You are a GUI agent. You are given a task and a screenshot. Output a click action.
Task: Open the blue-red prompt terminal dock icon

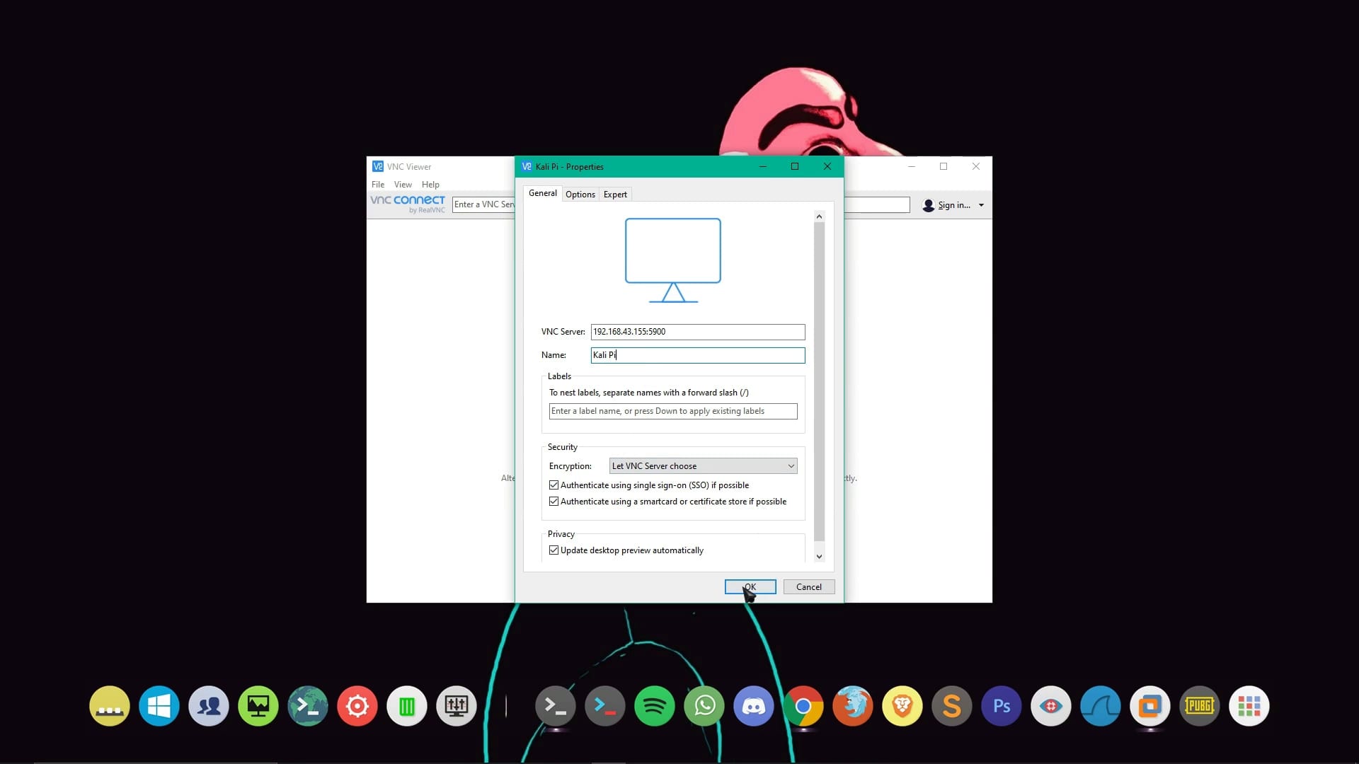605,706
